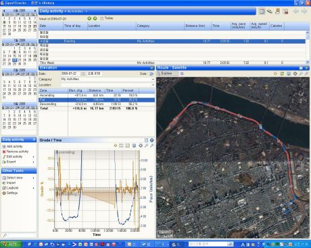
Task: Open the save icon in Grade chart toolbar
Action: point(134,146)
